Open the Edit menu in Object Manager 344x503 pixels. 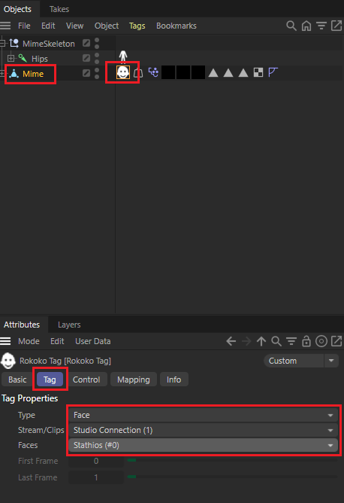pos(48,26)
